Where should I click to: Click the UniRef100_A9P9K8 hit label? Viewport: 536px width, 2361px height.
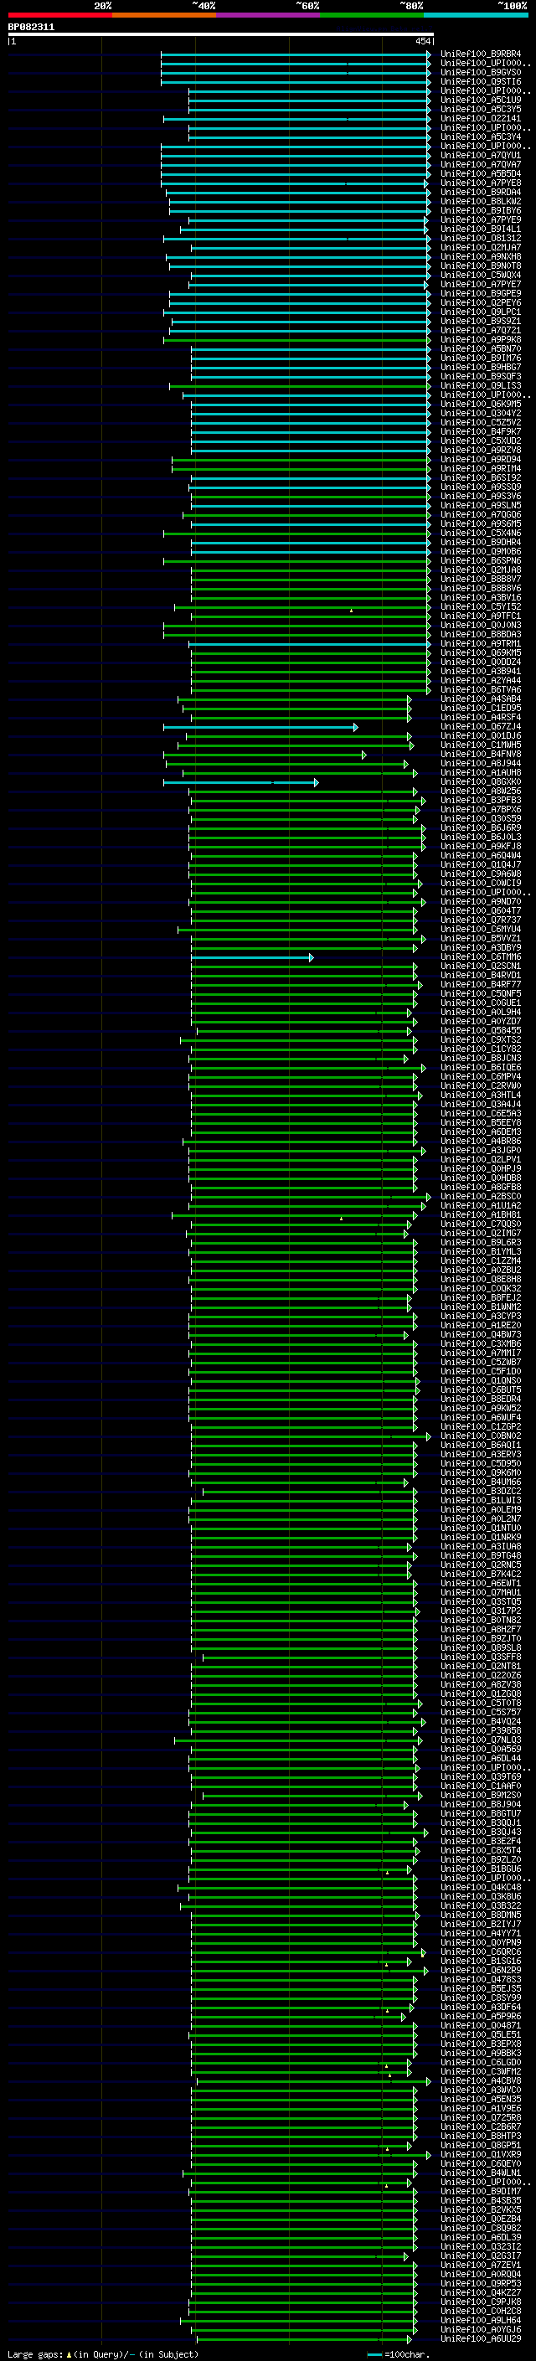[x=481, y=339]
